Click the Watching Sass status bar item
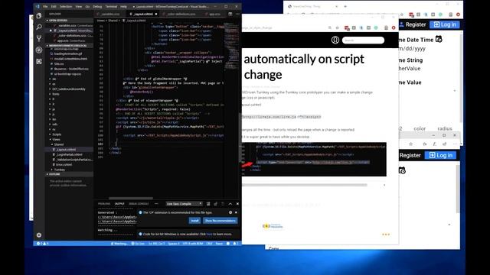 (119, 244)
